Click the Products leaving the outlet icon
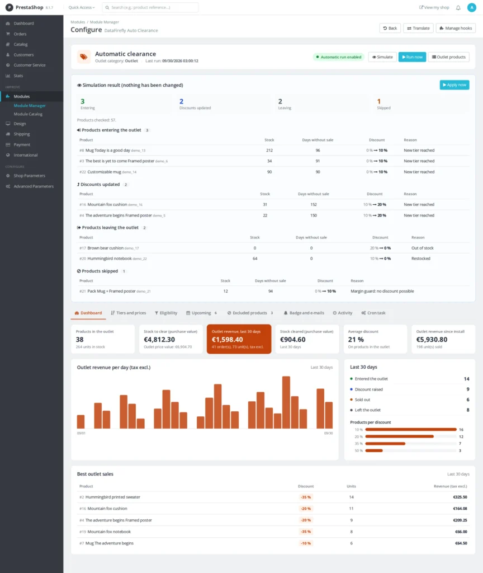 click(x=79, y=228)
